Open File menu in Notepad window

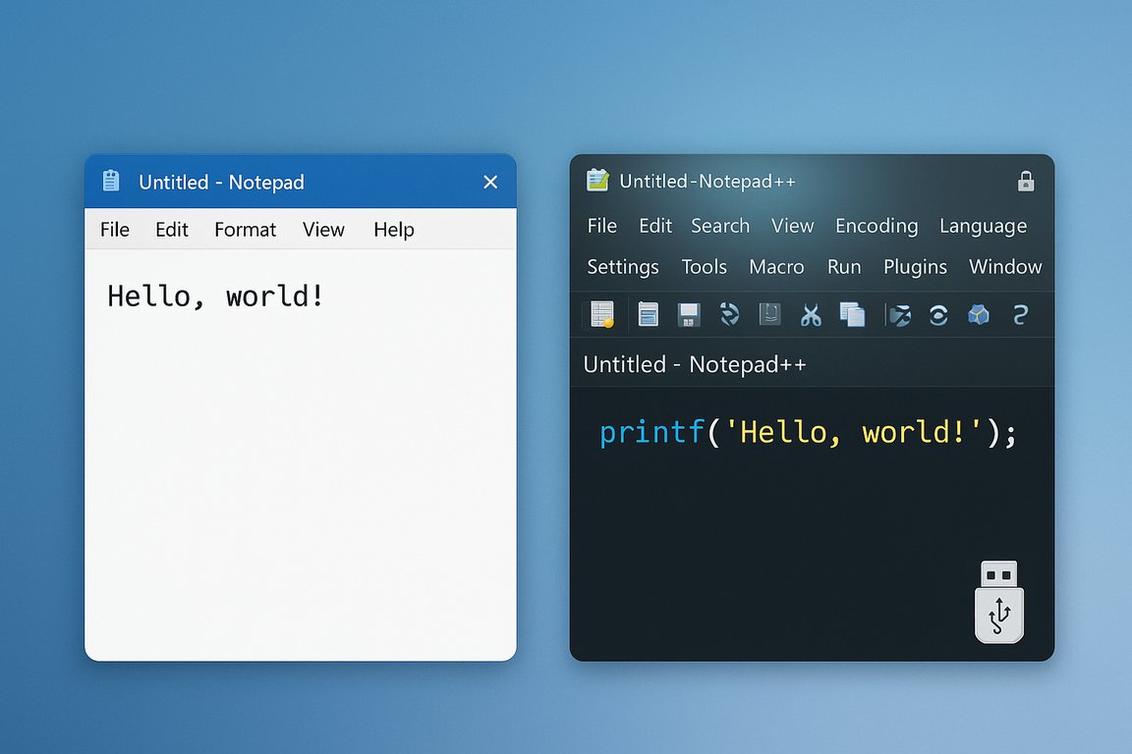point(115,230)
